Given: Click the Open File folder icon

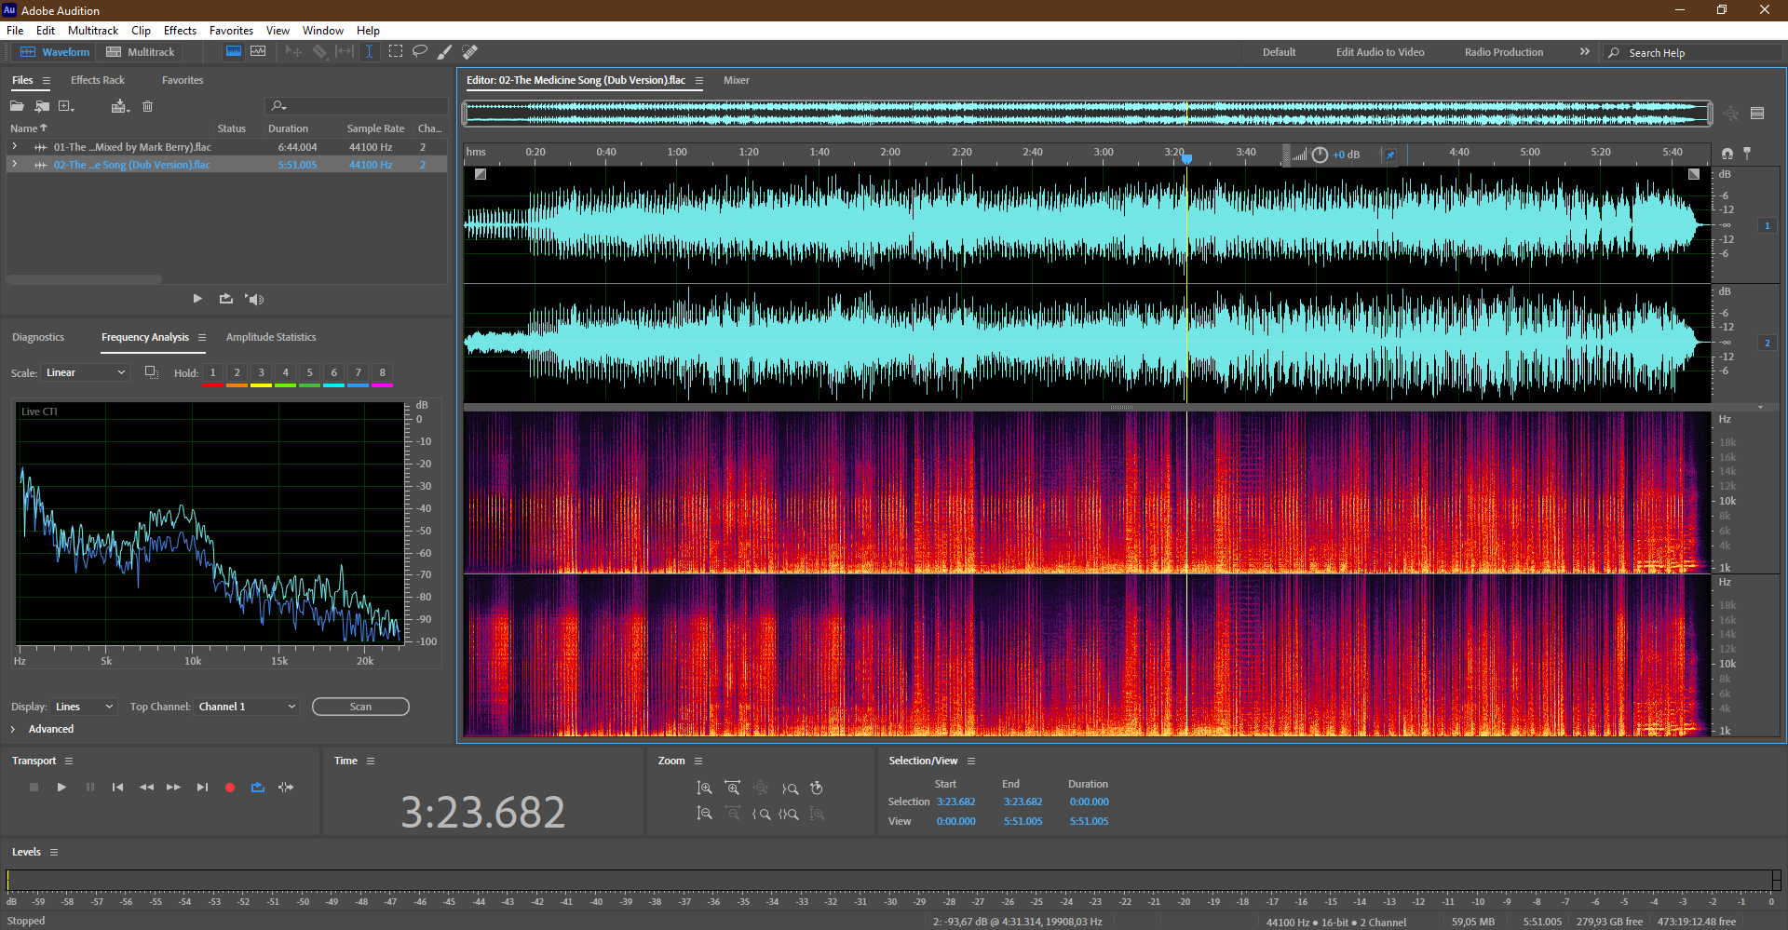Looking at the screenshot, I should tap(18, 106).
